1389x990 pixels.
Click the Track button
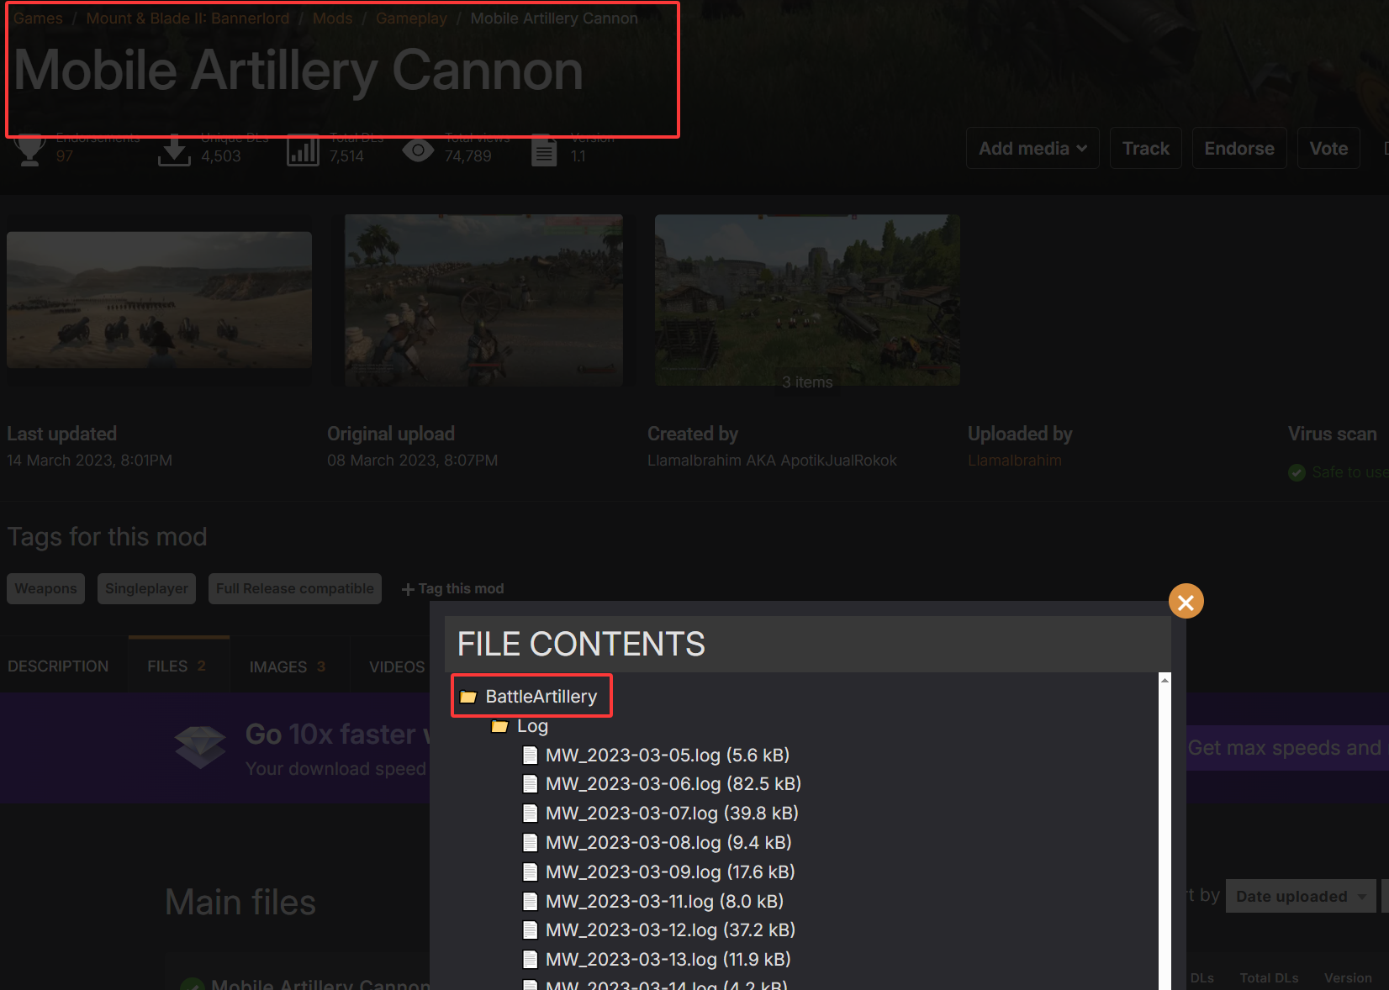point(1145,149)
